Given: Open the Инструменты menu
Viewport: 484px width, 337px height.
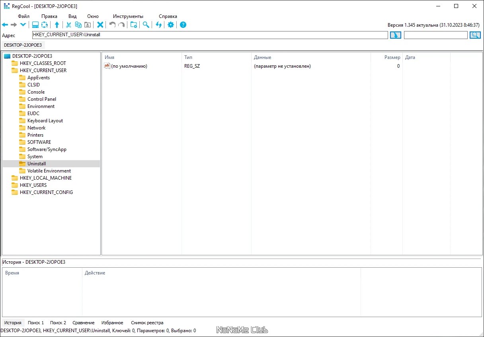Looking at the screenshot, I should (x=128, y=16).
